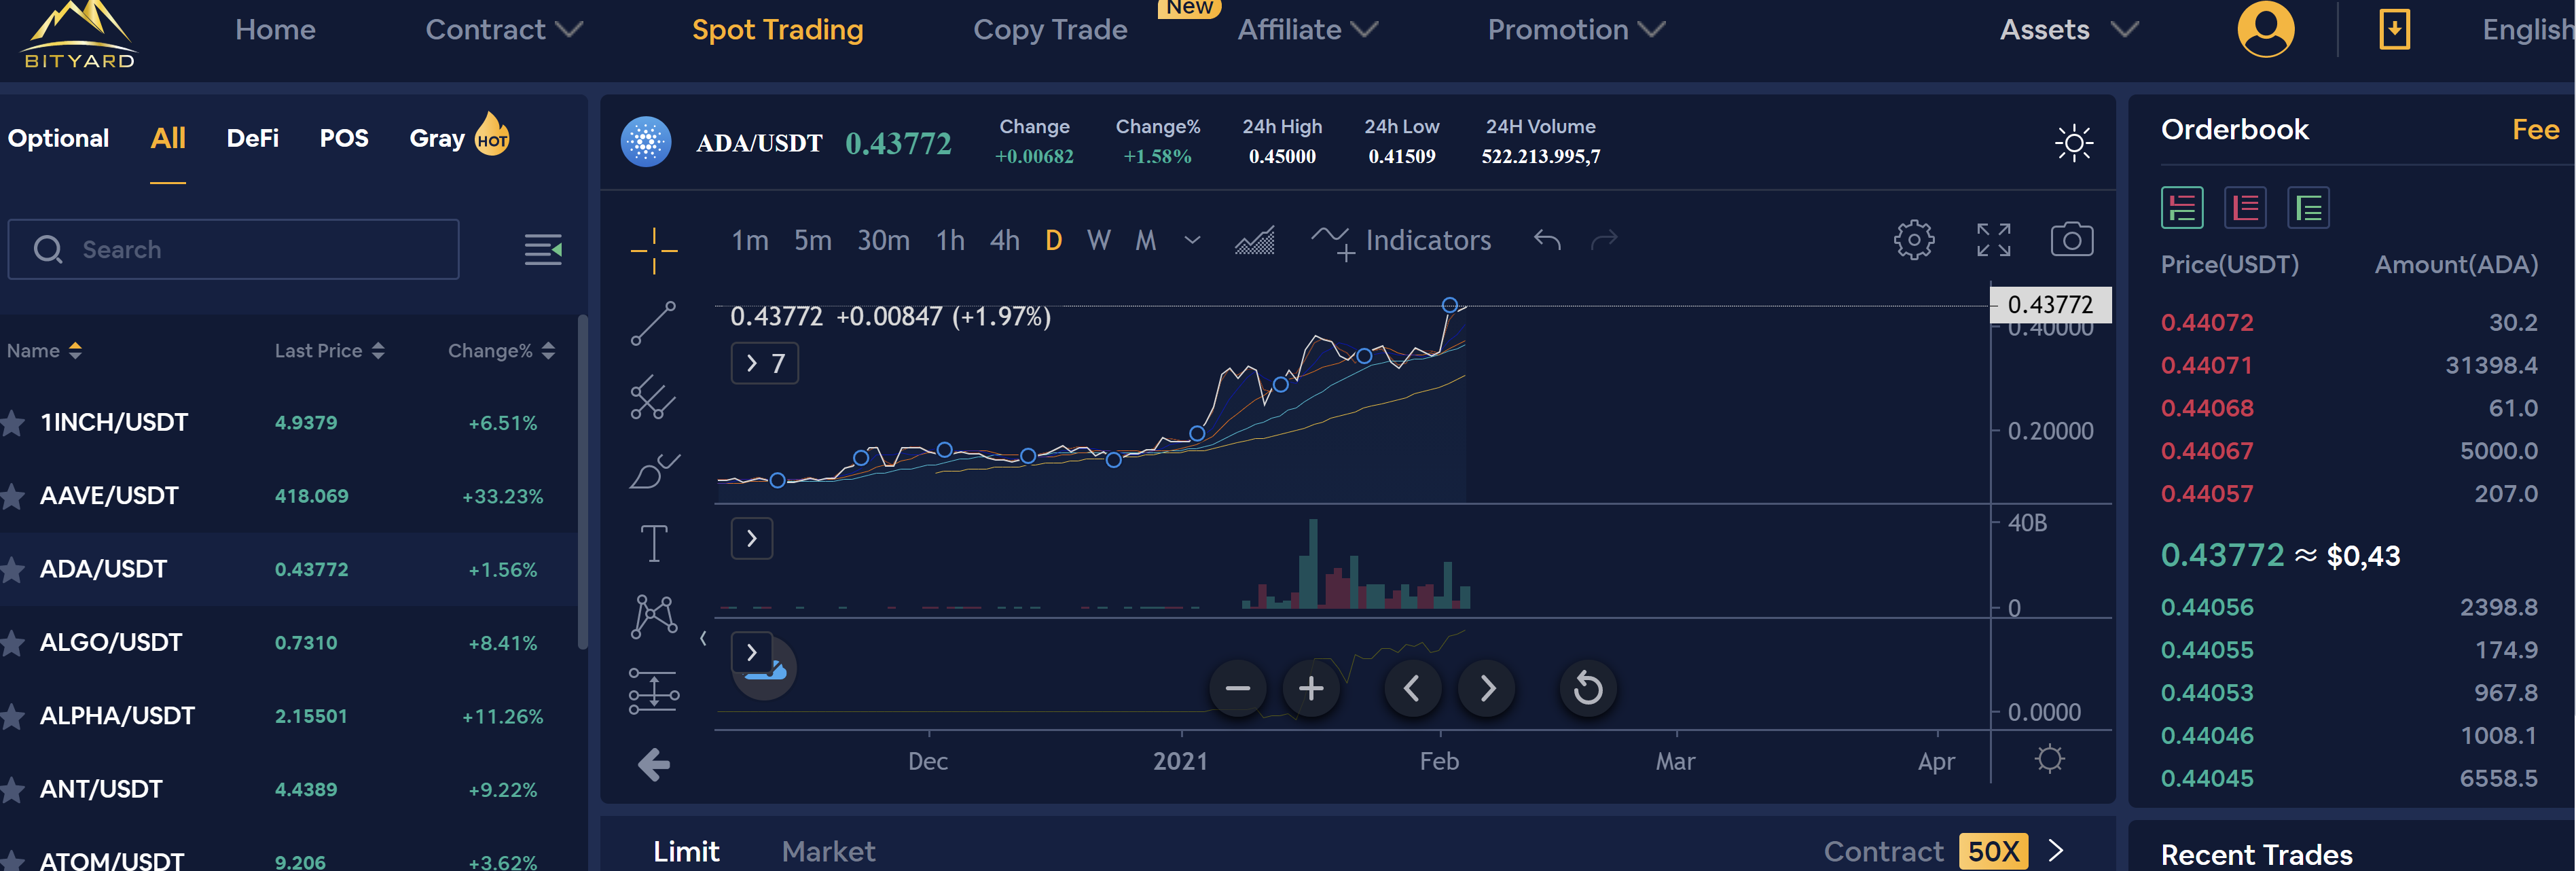This screenshot has width=2576, height=871.
Task: Click the market Search field
Action: [233, 249]
